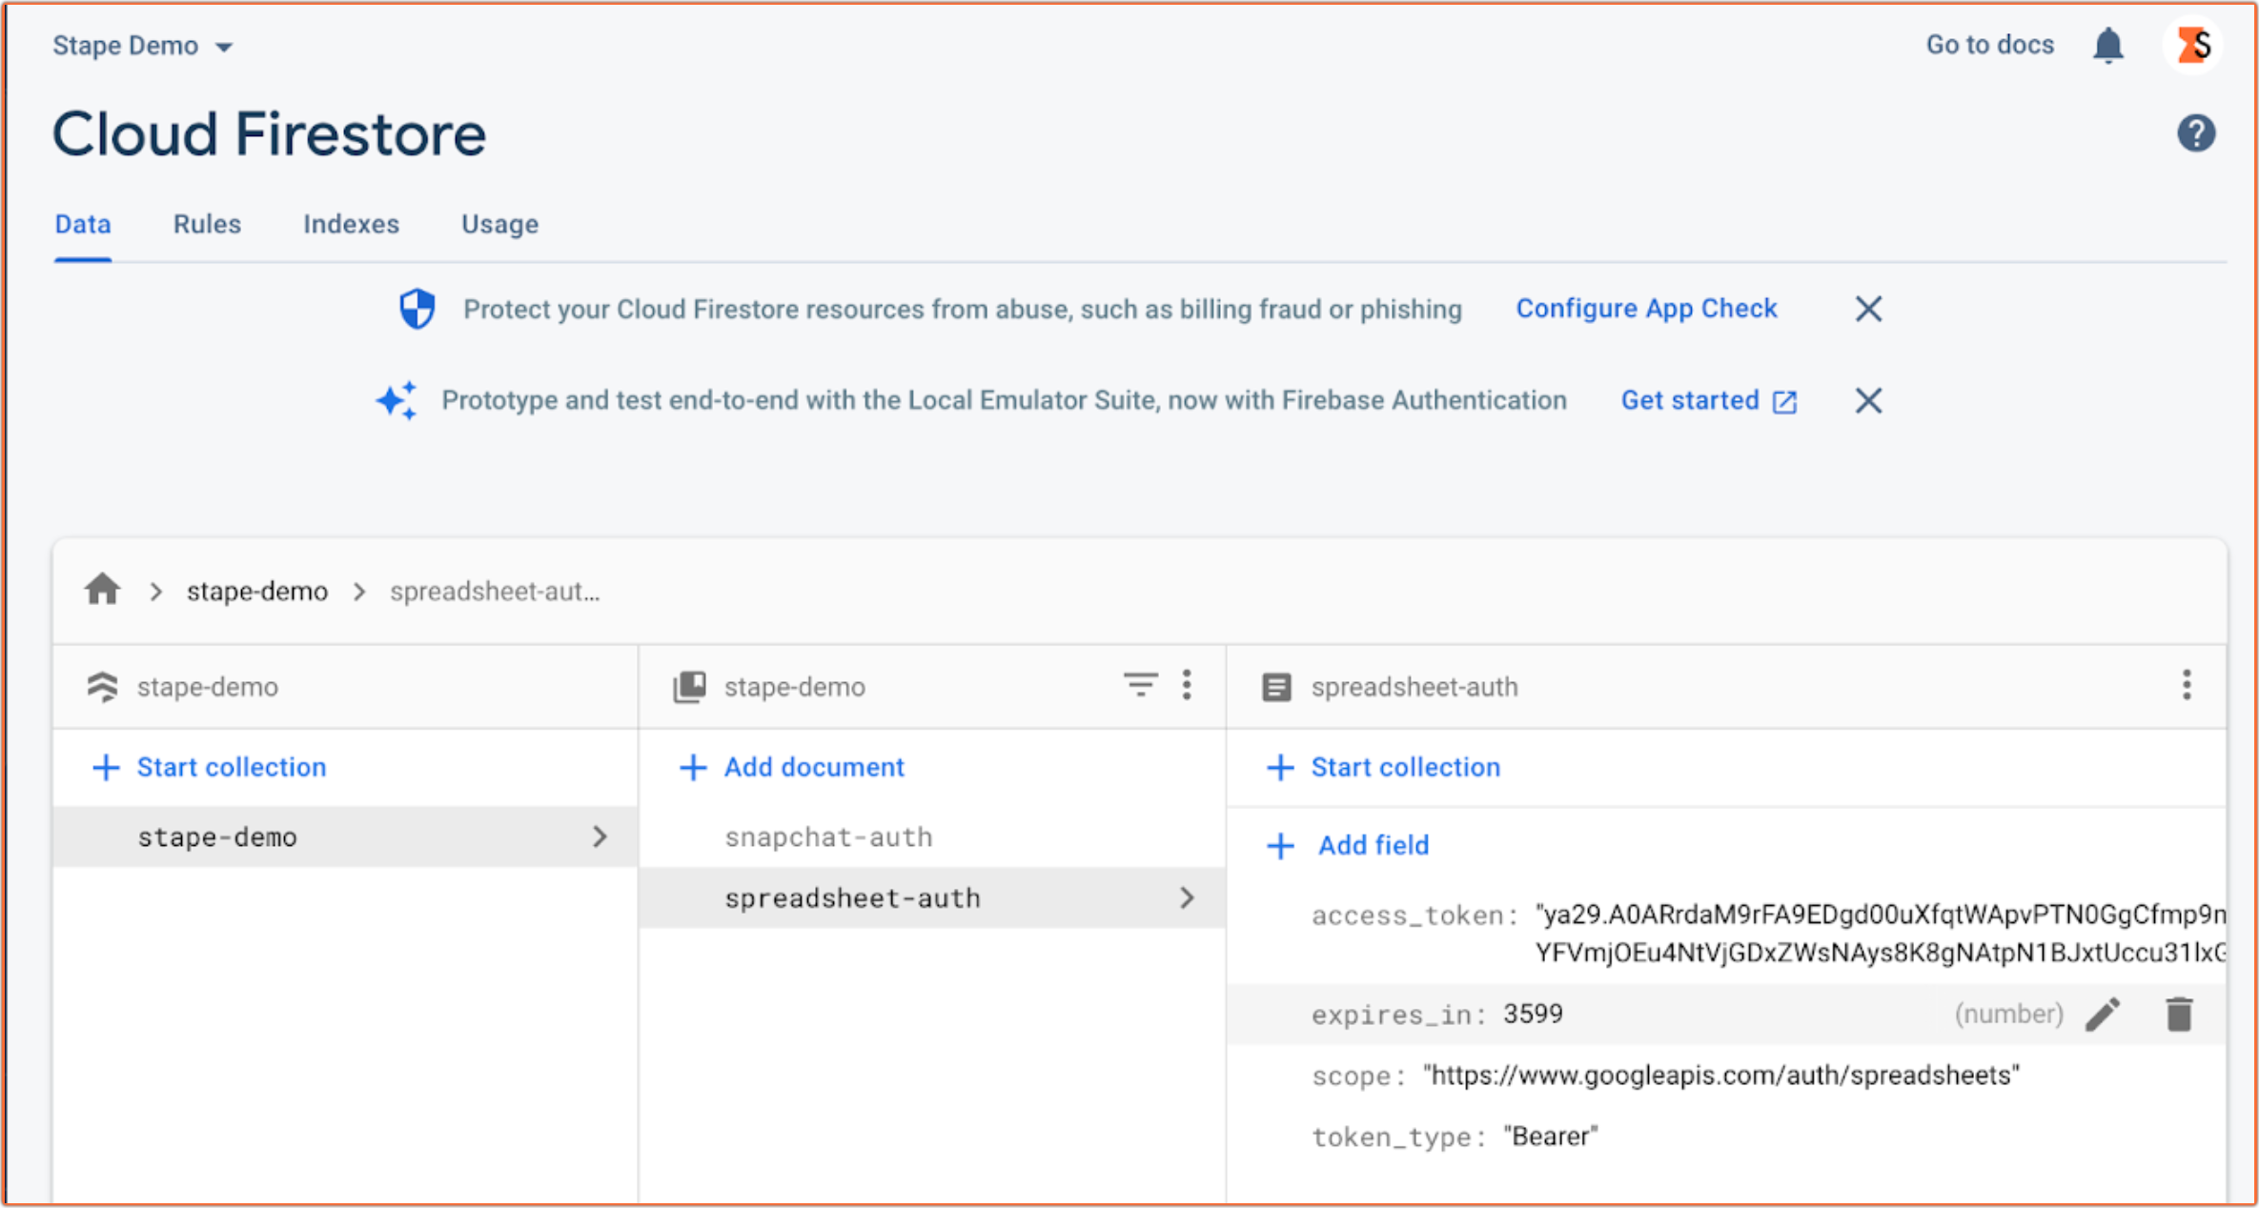The height and width of the screenshot is (1208, 2259).
Task: Open the help question mark icon
Action: [x=2195, y=133]
